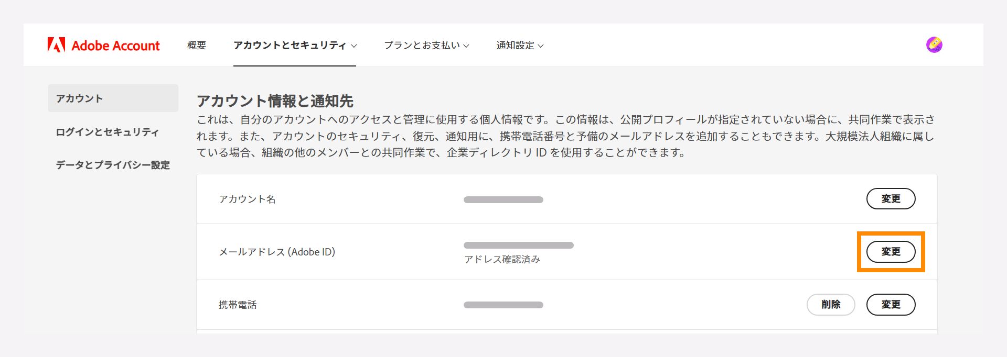Image resolution: width=1007 pixels, height=357 pixels.
Task: Click the highlighted 変更 for email address
Action: [890, 252]
